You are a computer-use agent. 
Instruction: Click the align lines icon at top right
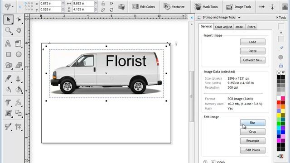click(285, 7)
